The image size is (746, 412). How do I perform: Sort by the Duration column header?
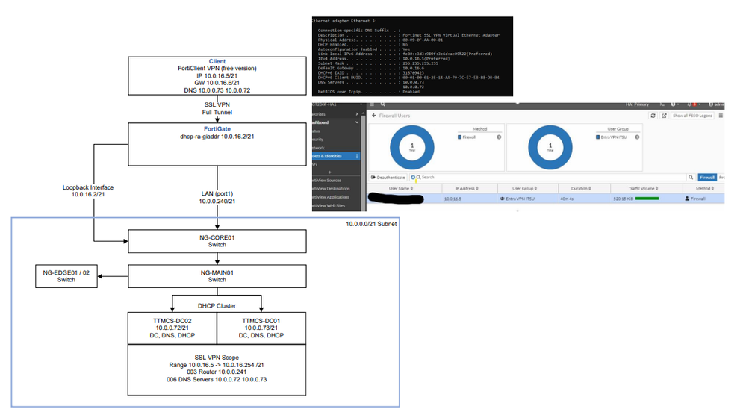(x=585, y=188)
